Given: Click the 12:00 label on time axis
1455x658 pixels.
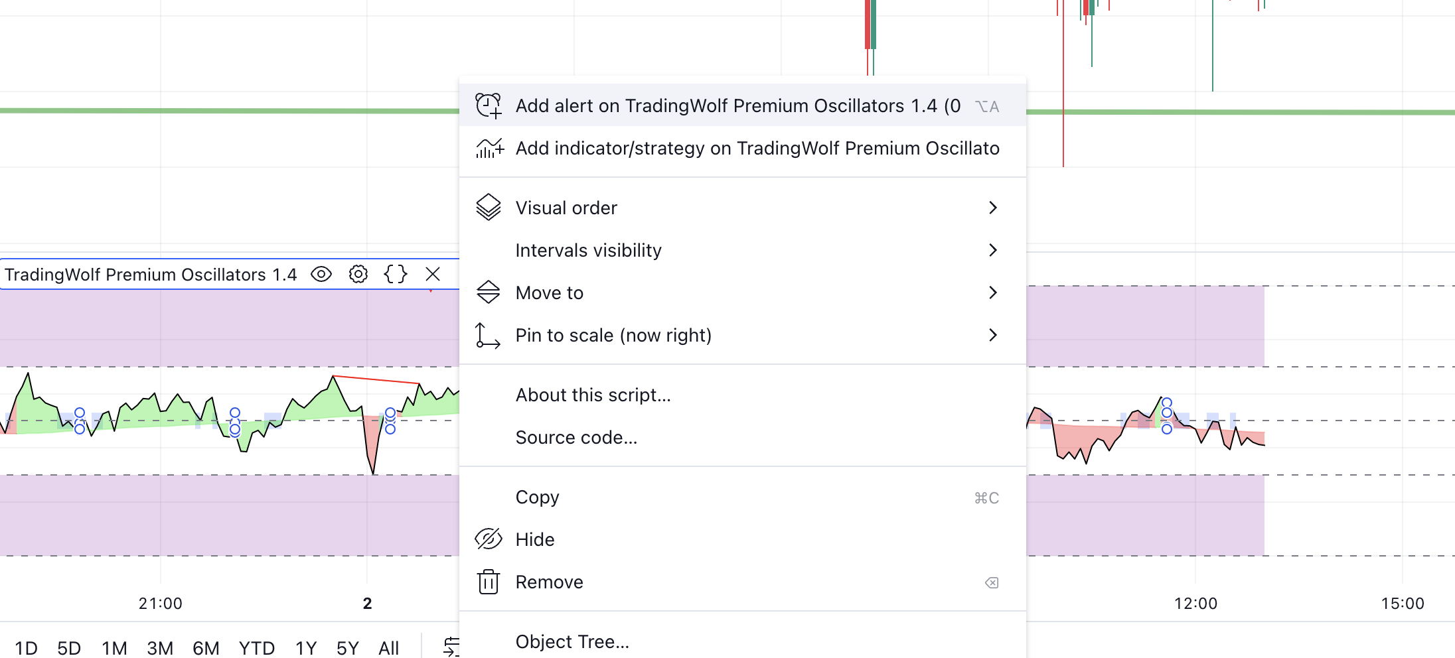Looking at the screenshot, I should 1195,604.
